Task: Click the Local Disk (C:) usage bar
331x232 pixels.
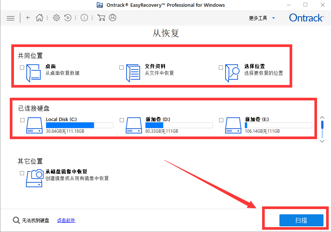Action: (x=79, y=125)
